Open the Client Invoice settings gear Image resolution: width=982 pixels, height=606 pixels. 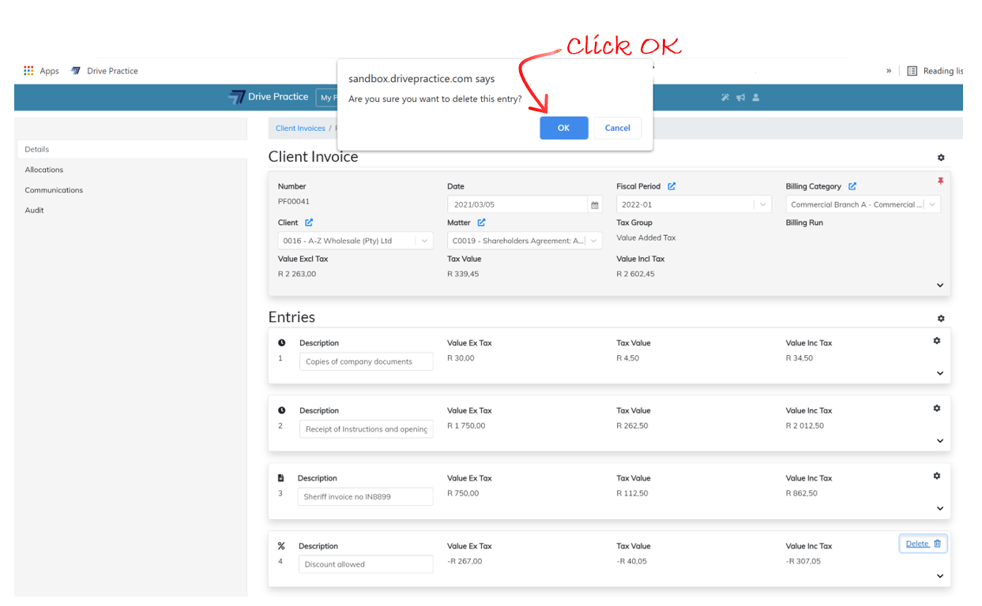tap(941, 158)
